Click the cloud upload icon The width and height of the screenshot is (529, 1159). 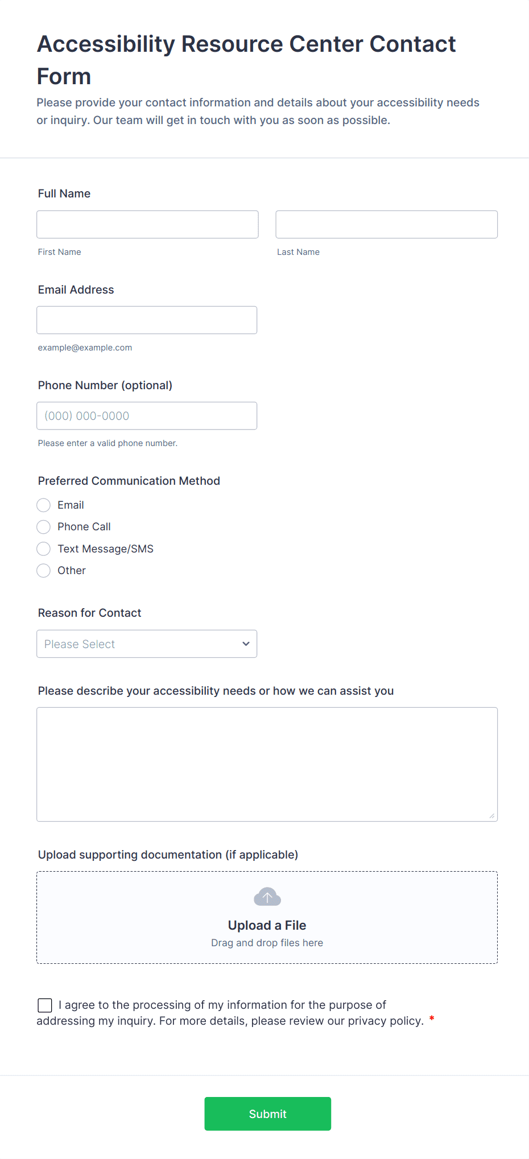tap(267, 897)
